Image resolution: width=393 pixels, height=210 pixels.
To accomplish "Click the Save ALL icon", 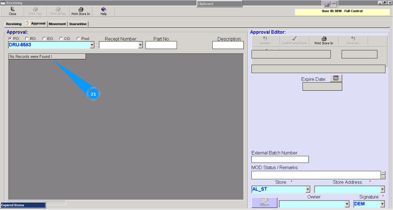I will click(x=353, y=41).
